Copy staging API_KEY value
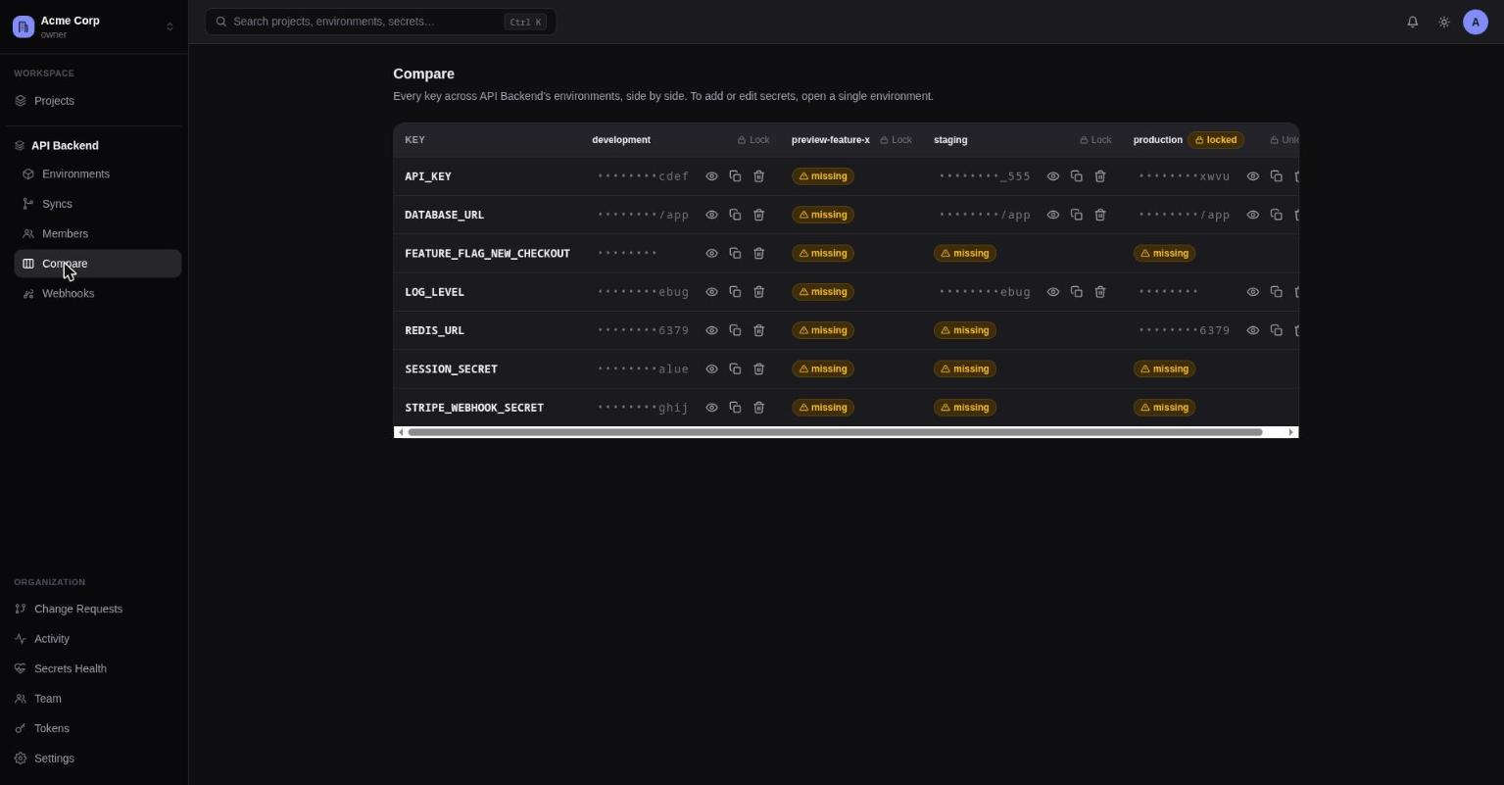Image resolution: width=1504 pixels, height=785 pixels. 1076,176
